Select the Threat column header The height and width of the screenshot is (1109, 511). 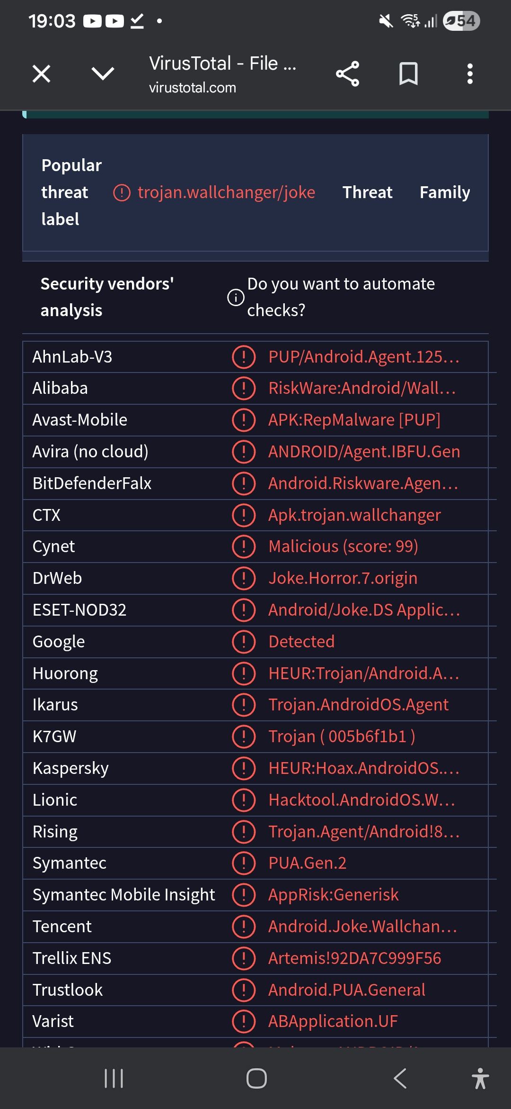pyautogui.click(x=367, y=192)
